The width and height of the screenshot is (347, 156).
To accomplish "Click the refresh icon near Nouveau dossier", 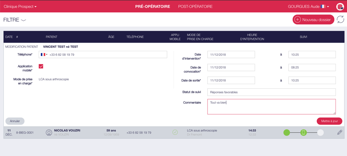I will pos(340,19).
